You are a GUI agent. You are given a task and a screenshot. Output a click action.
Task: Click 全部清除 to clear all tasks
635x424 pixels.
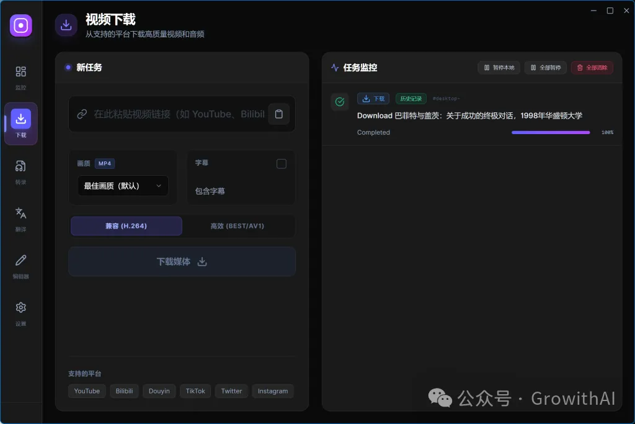coord(592,68)
